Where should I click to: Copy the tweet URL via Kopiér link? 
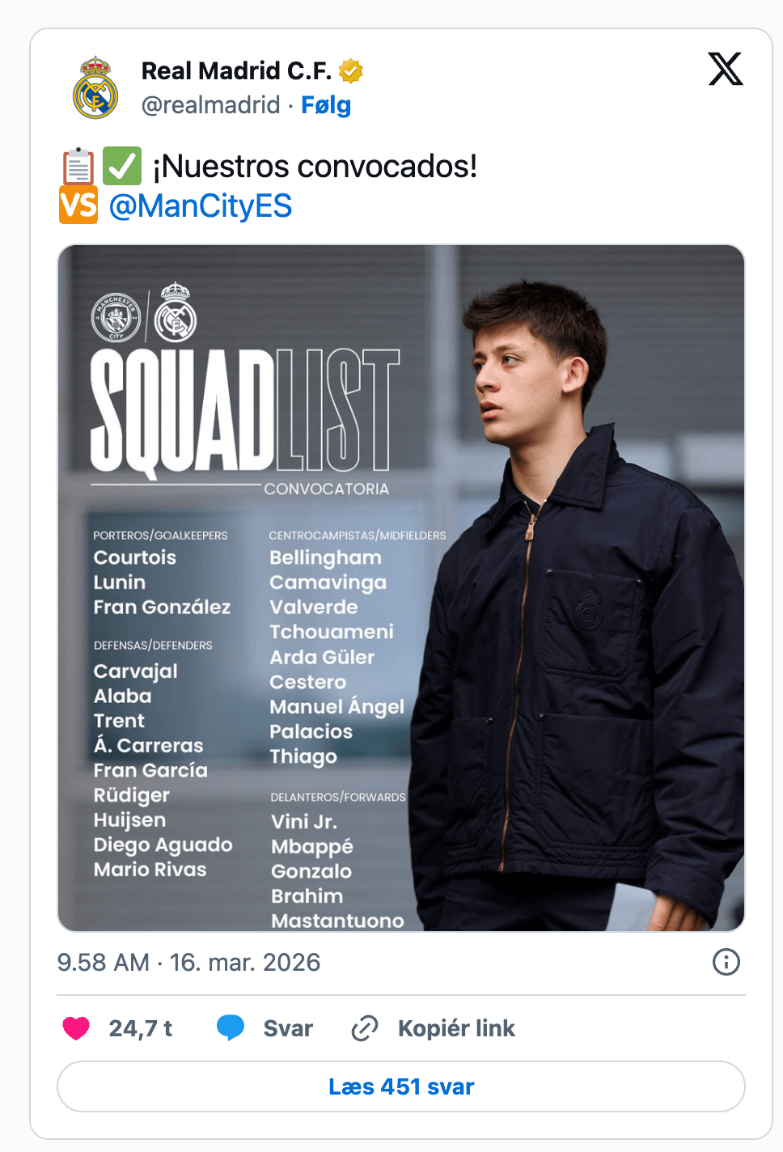(x=456, y=1028)
